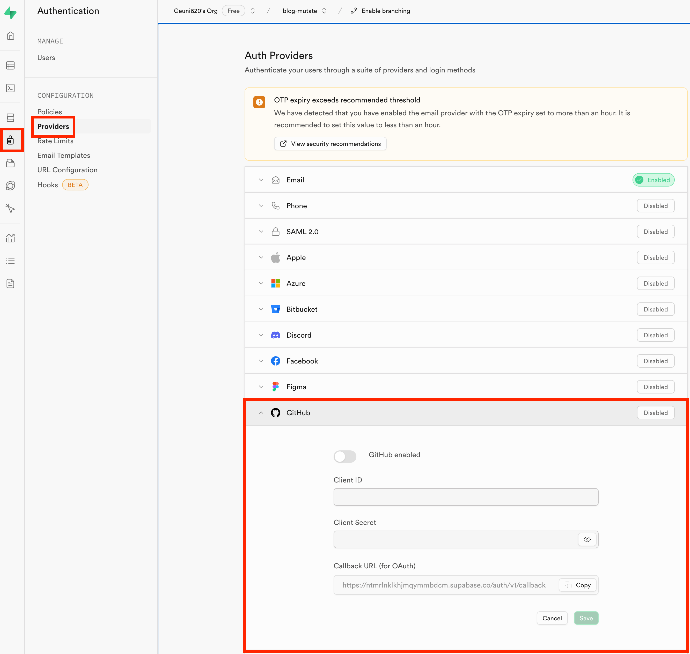Open Users in Manage section
The height and width of the screenshot is (654, 690).
point(46,57)
